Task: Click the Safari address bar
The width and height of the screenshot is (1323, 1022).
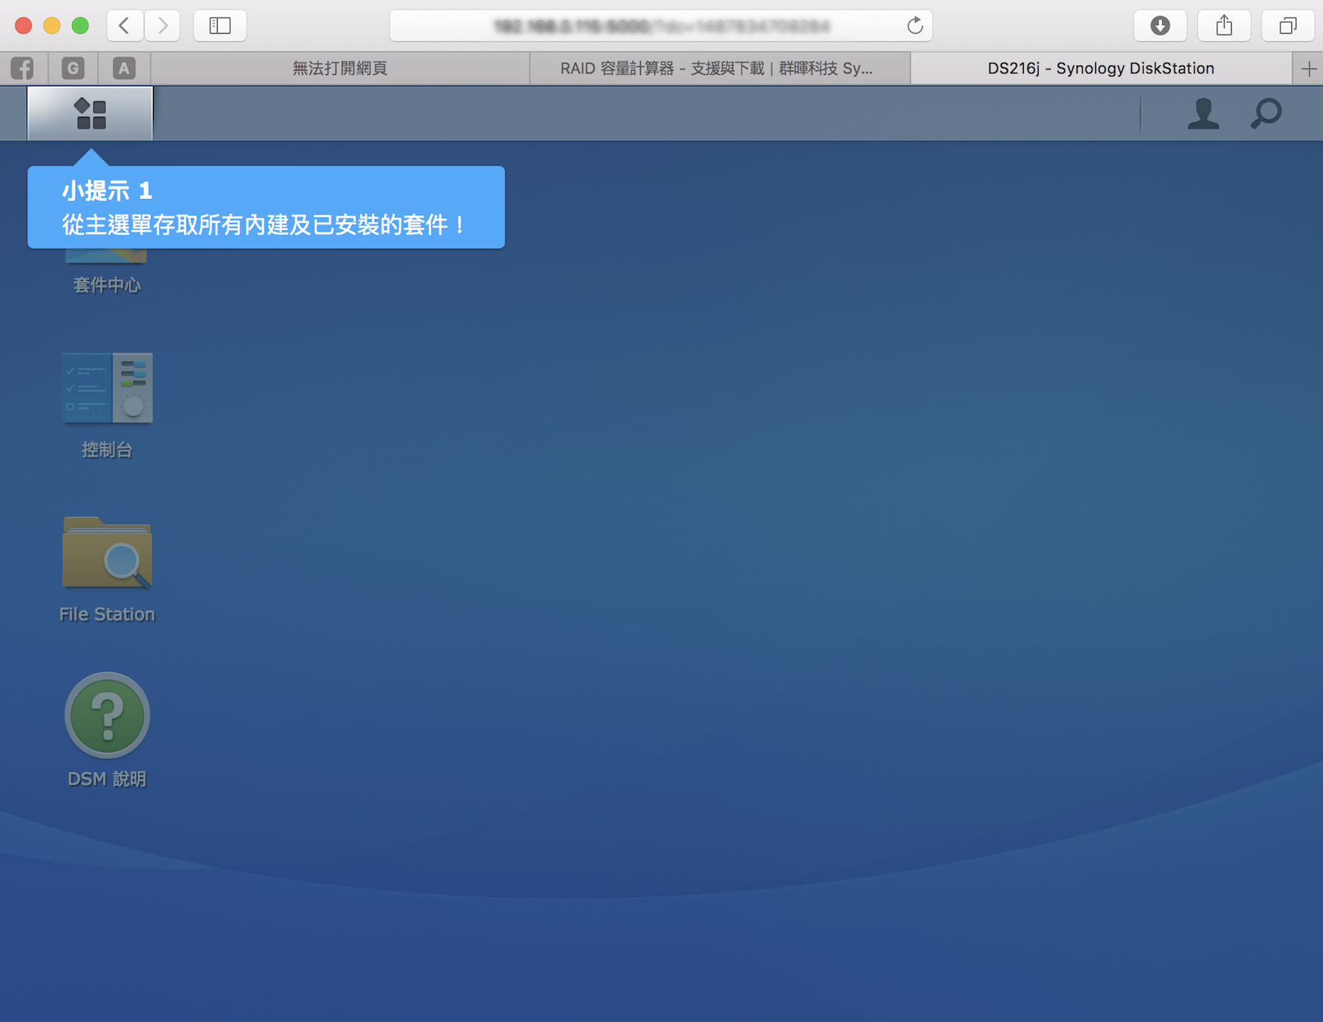Action: tap(647, 26)
